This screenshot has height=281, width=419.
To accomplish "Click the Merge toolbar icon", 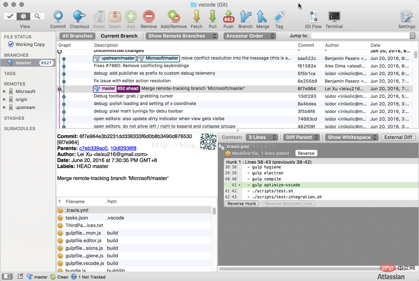I will click(x=262, y=16).
